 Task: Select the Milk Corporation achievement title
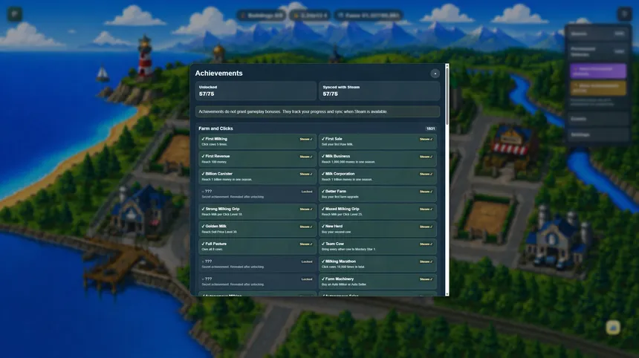[x=340, y=174]
